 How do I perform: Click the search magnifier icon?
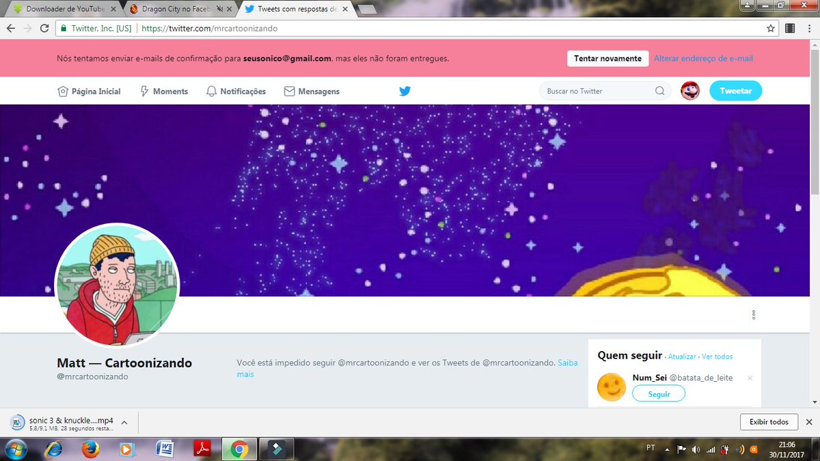click(x=659, y=91)
